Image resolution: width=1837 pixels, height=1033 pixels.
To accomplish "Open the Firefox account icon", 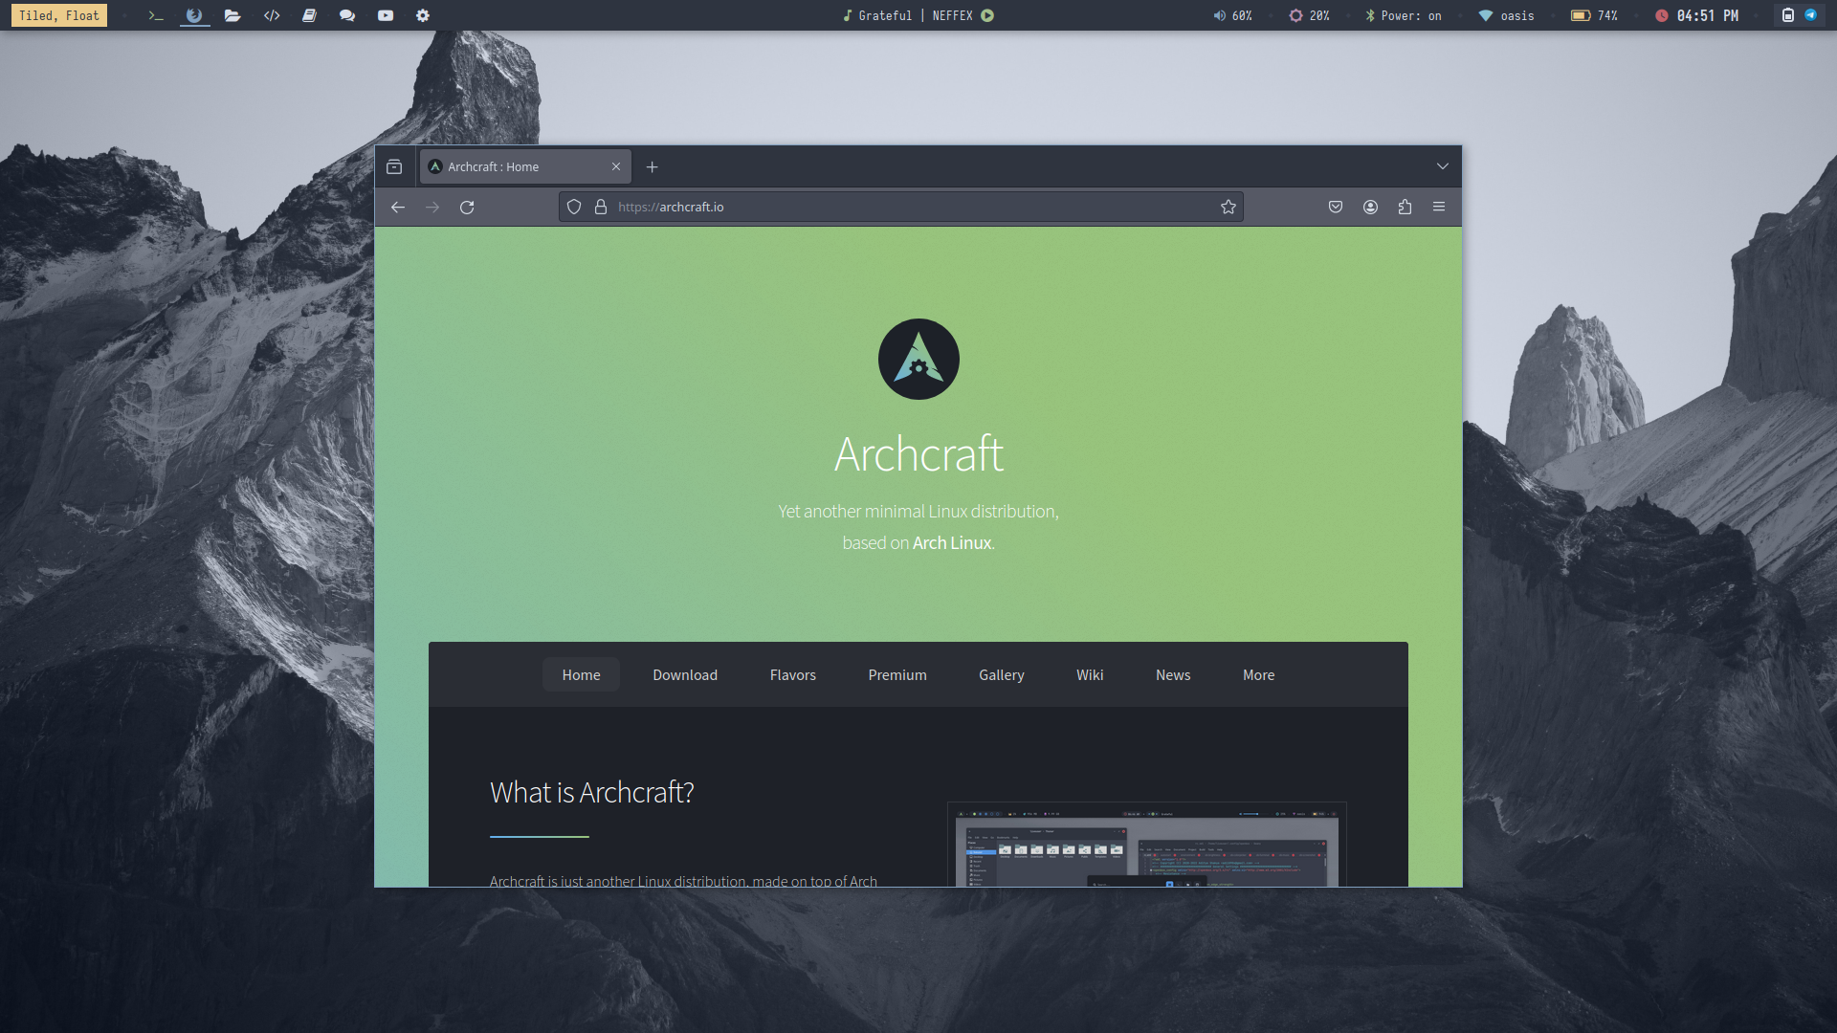I will coord(1370,207).
